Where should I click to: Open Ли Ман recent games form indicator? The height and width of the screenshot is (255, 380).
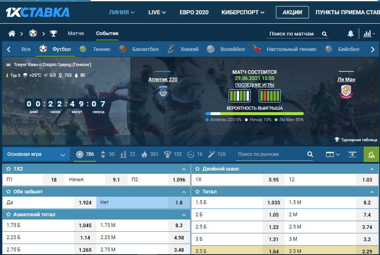[x=269, y=95]
